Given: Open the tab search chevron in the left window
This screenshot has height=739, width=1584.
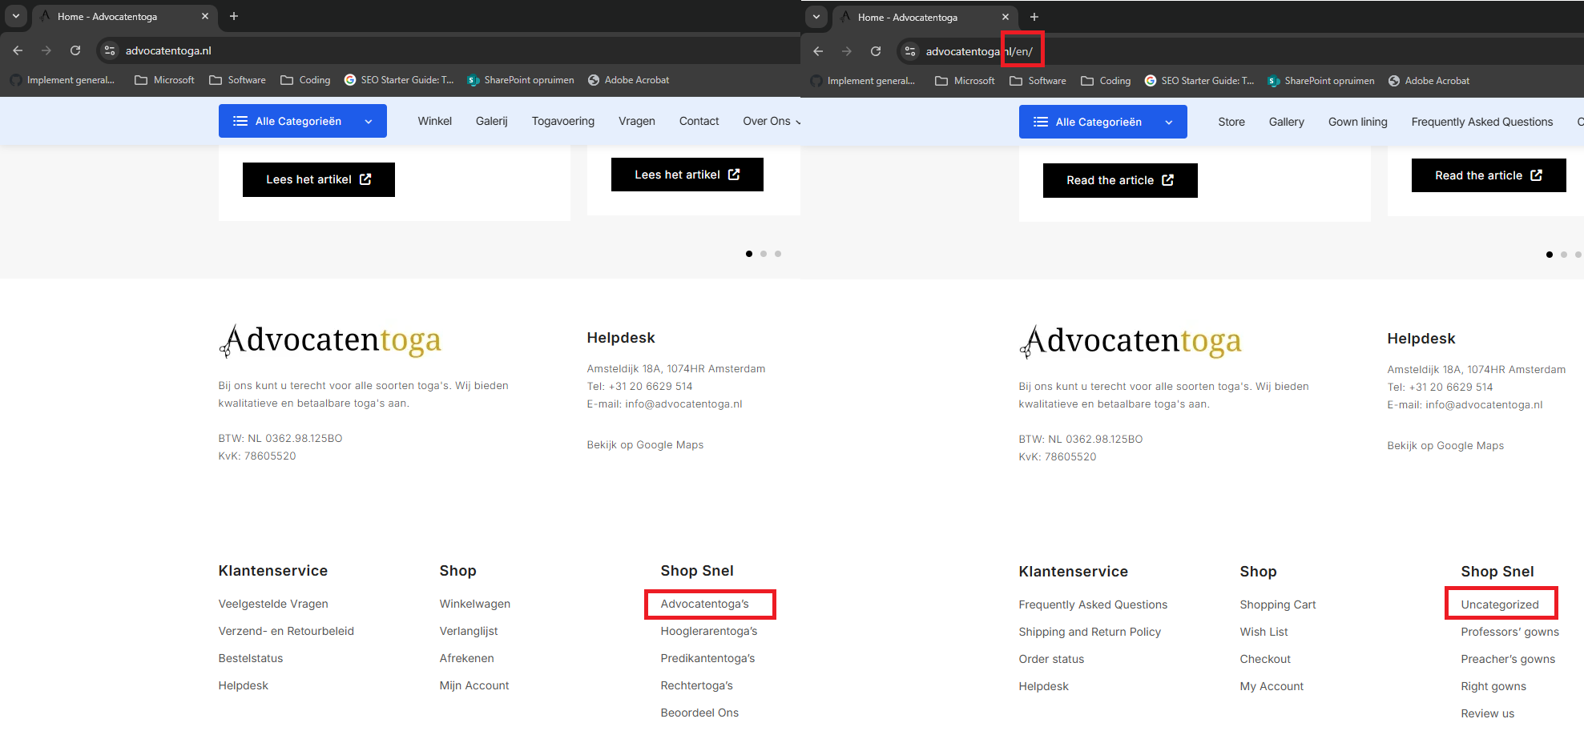Looking at the screenshot, I should [16, 16].
